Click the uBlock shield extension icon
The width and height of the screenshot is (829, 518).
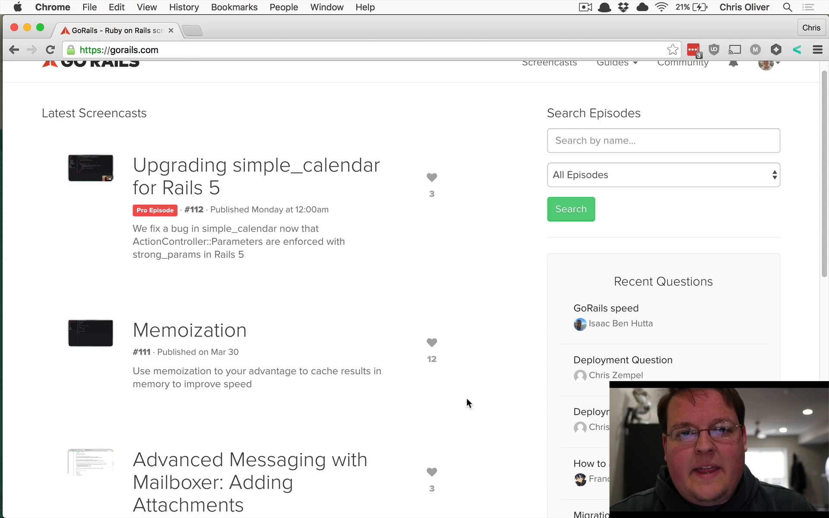714,50
